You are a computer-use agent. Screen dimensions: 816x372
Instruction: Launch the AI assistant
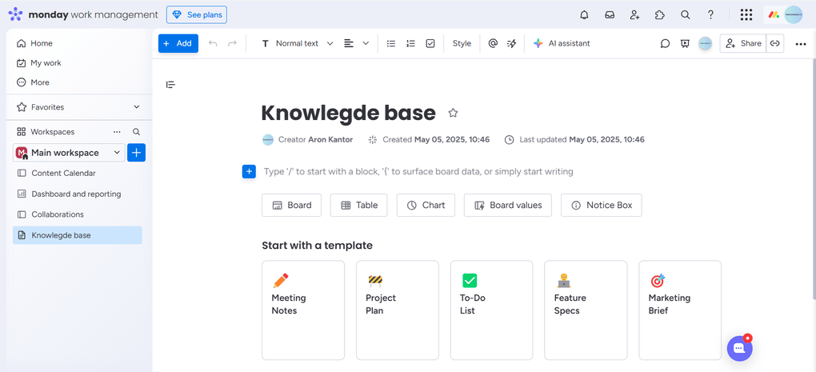[x=562, y=43]
